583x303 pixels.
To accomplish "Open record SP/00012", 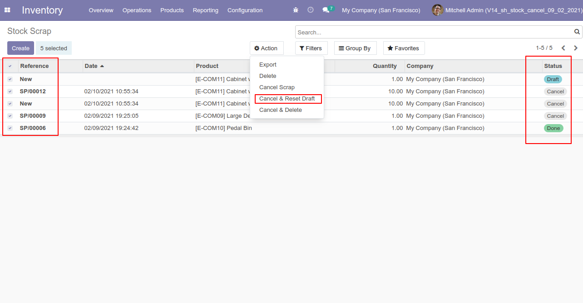I will point(33,91).
